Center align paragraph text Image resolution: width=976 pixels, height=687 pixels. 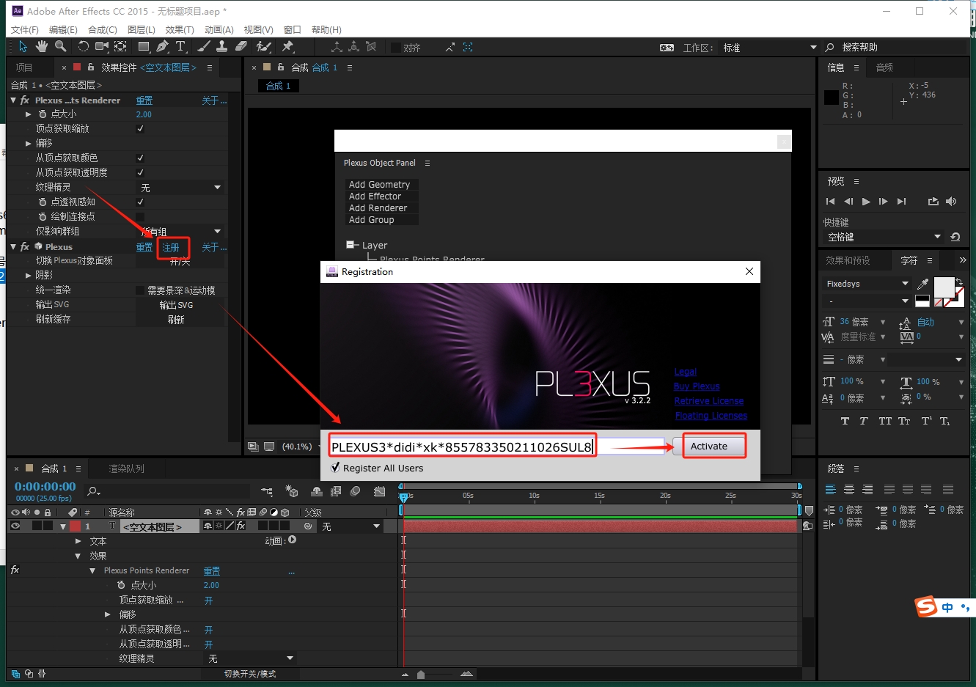[x=849, y=489]
